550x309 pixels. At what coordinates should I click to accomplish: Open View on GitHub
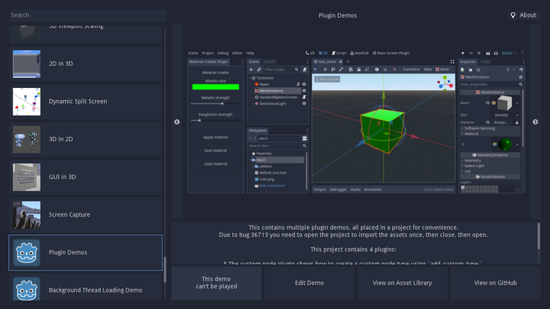(x=495, y=283)
